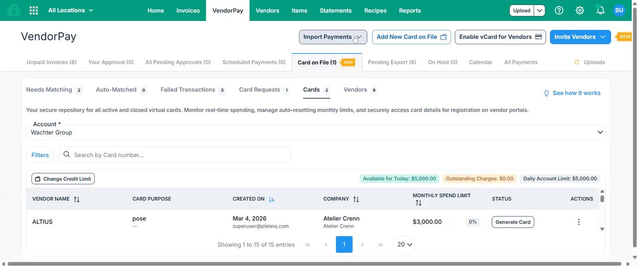Click the Change Credit Limit button
The width and height of the screenshot is (638, 267).
[63, 179]
